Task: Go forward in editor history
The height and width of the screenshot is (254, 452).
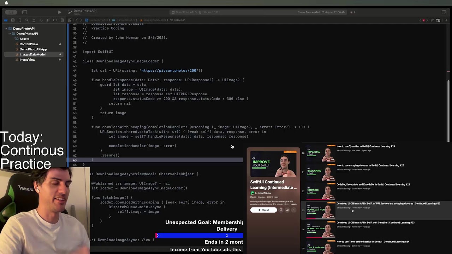Action: [81, 20]
